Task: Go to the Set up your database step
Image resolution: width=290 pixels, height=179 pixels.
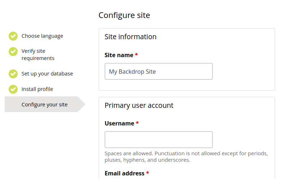Action: click(x=47, y=74)
